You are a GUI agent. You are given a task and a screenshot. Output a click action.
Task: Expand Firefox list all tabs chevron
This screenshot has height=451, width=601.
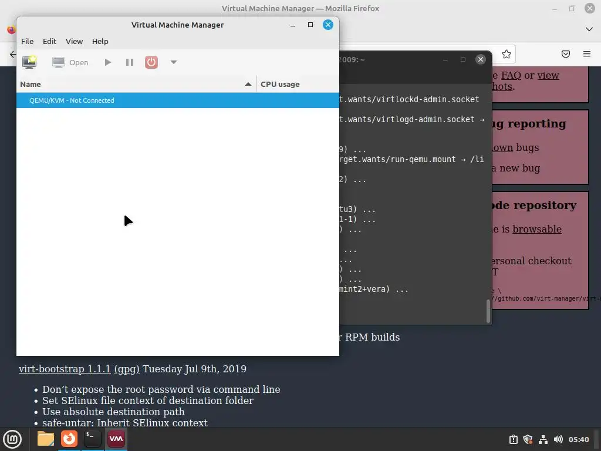tap(589, 29)
